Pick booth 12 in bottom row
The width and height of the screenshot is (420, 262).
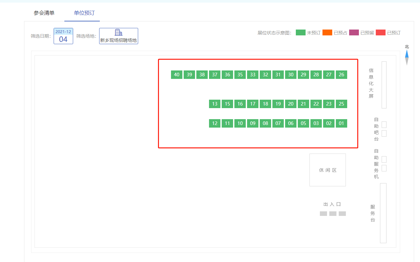pyautogui.click(x=215, y=123)
